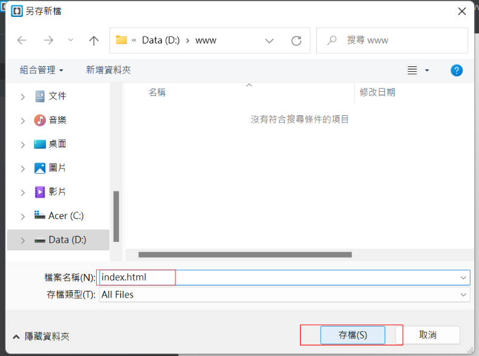Expand the 文件 tree node
Image resolution: width=479 pixels, height=356 pixels.
[x=22, y=97]
